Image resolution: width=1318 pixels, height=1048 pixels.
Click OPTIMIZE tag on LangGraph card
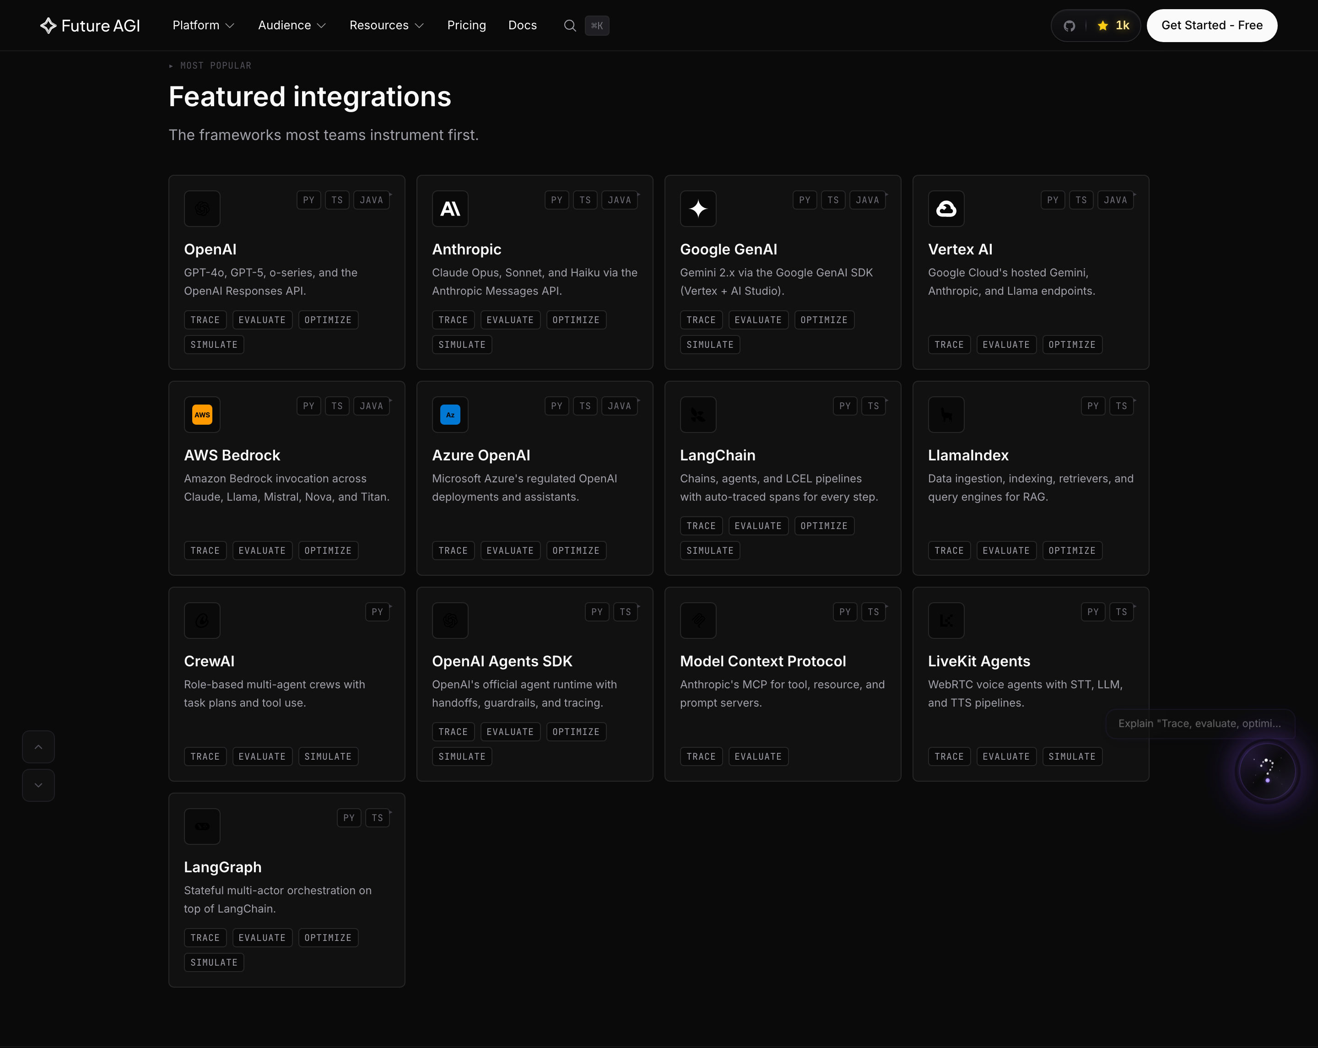tap(328, 938)
